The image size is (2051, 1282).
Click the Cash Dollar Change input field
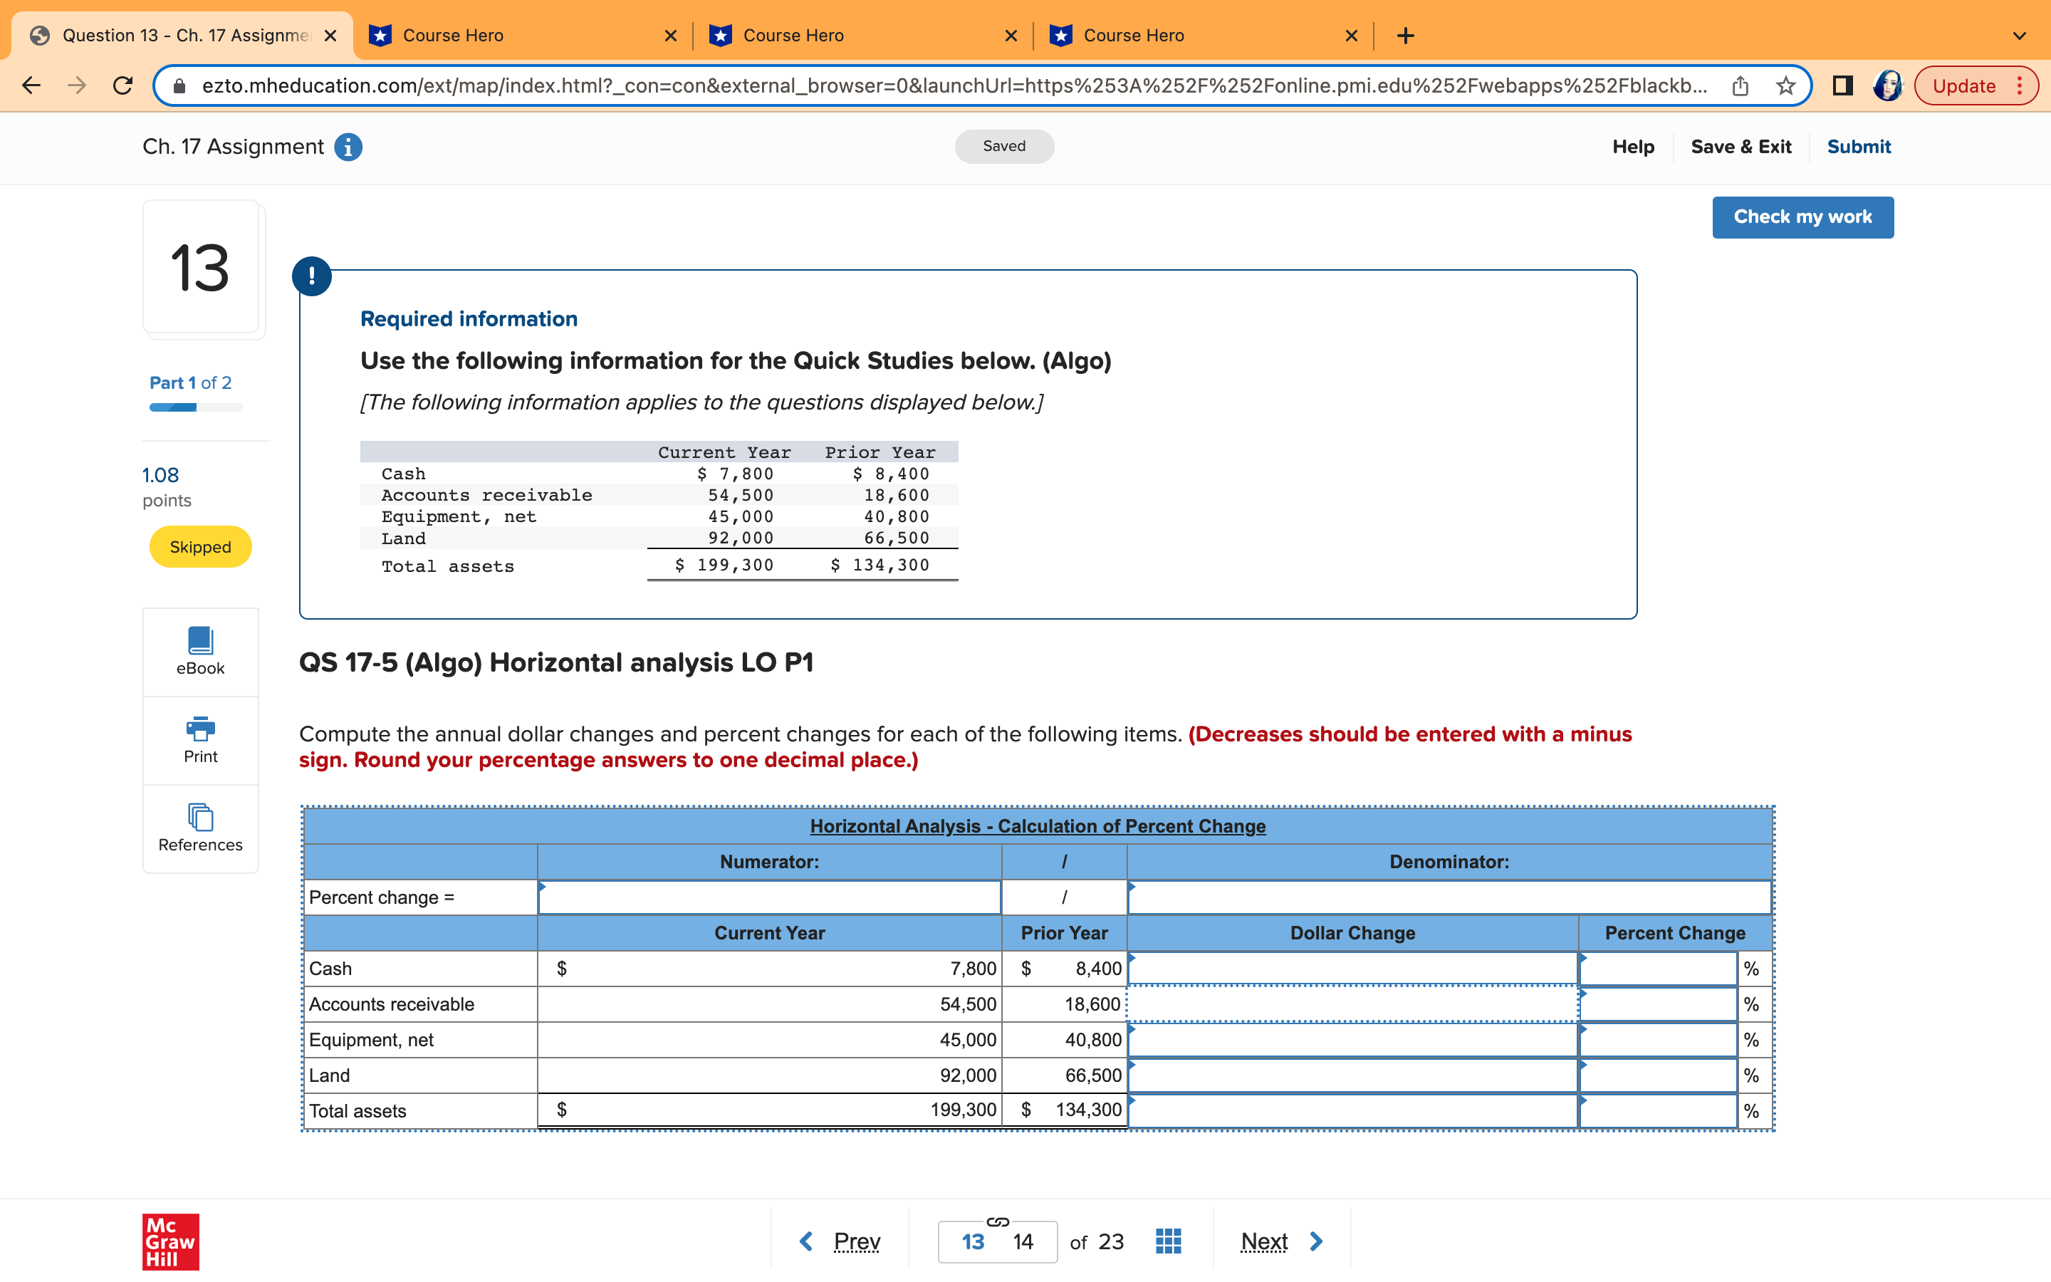(1352, 969)
